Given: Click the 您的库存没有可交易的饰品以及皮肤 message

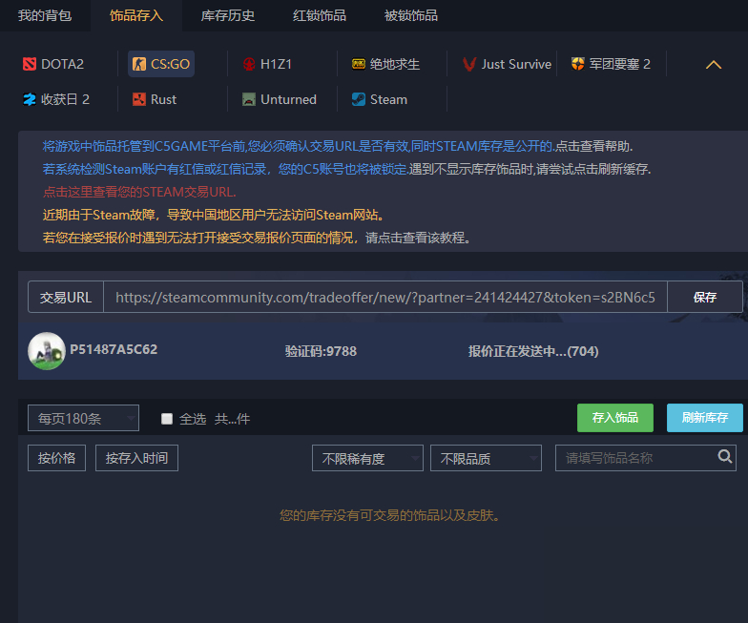Looking at the screenshot, I should (389, 515).
